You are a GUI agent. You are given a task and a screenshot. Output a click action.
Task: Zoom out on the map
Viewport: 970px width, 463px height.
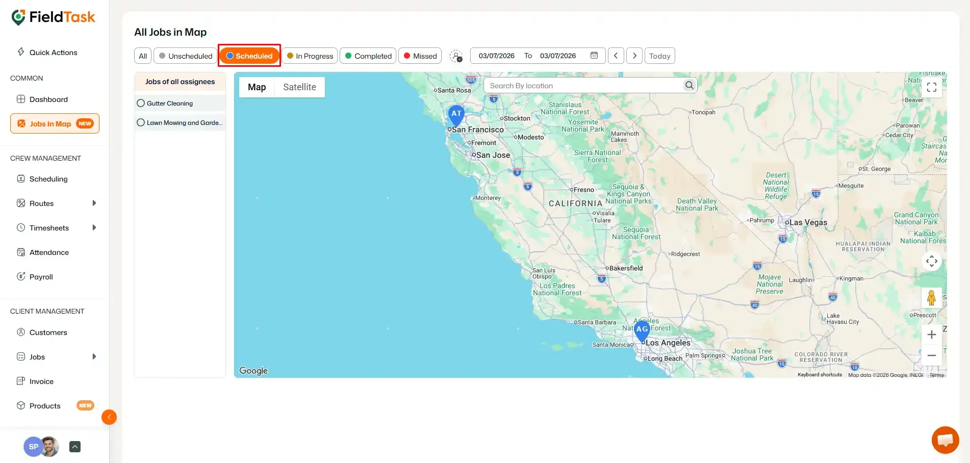point(932,355)
